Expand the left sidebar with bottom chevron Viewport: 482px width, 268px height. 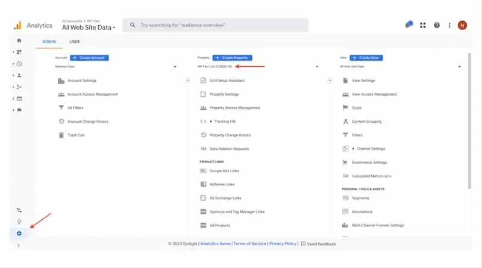coord(19,245)
